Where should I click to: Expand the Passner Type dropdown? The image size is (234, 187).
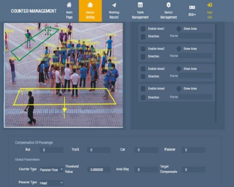click(x=51, y=183)
